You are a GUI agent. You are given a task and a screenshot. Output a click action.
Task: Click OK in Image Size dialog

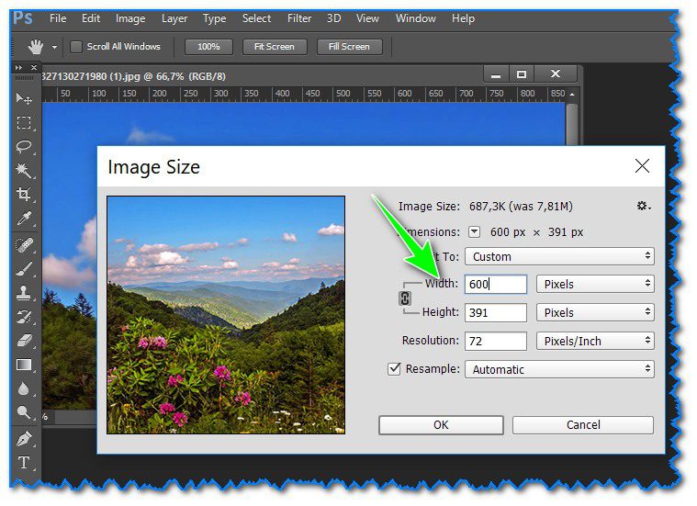coord(441,425)
